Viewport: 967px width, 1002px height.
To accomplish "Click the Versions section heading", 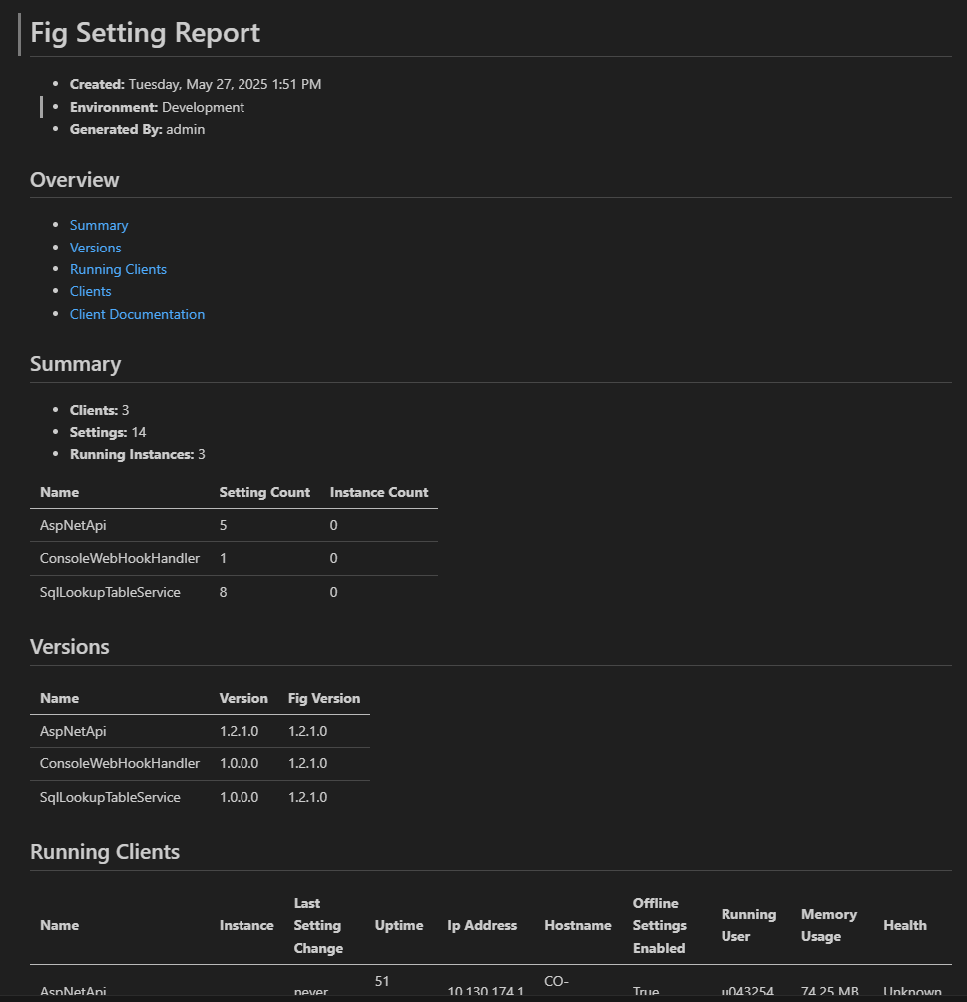I will tap(69, 647).
